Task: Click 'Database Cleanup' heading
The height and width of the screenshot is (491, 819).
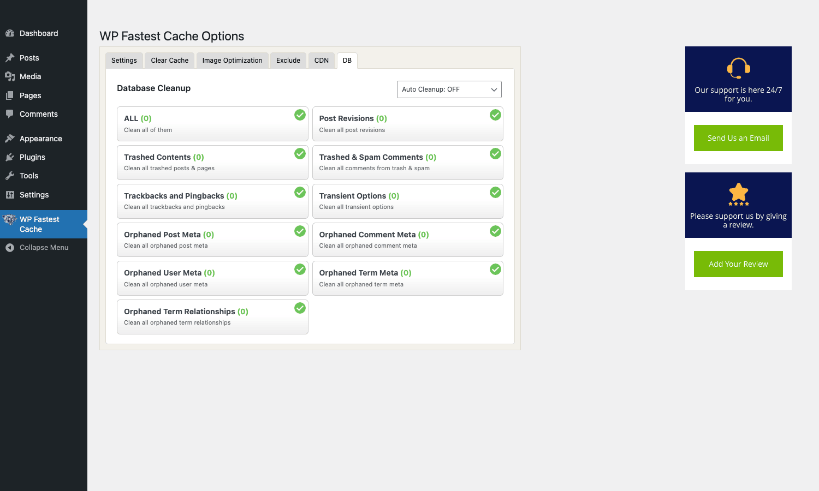Action: pos(153,88)
